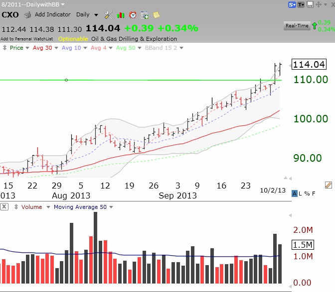Click the Add Indicator button
The image size is (335, 292).
point(52,14)
